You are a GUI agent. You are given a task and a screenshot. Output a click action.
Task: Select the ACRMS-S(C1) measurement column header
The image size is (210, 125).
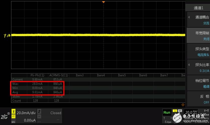coord(58,75)
